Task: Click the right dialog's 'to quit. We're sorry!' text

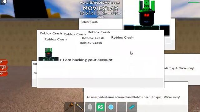Action: coord(179,68)
